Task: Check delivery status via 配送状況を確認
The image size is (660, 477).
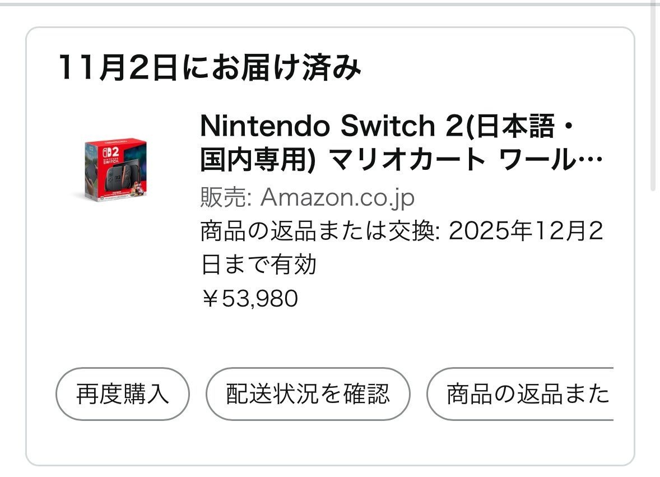Action: tap(308, 394)
